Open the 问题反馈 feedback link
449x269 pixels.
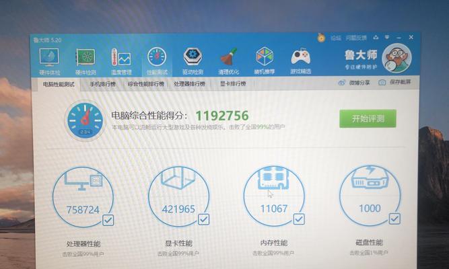click(x=356, y=38)
